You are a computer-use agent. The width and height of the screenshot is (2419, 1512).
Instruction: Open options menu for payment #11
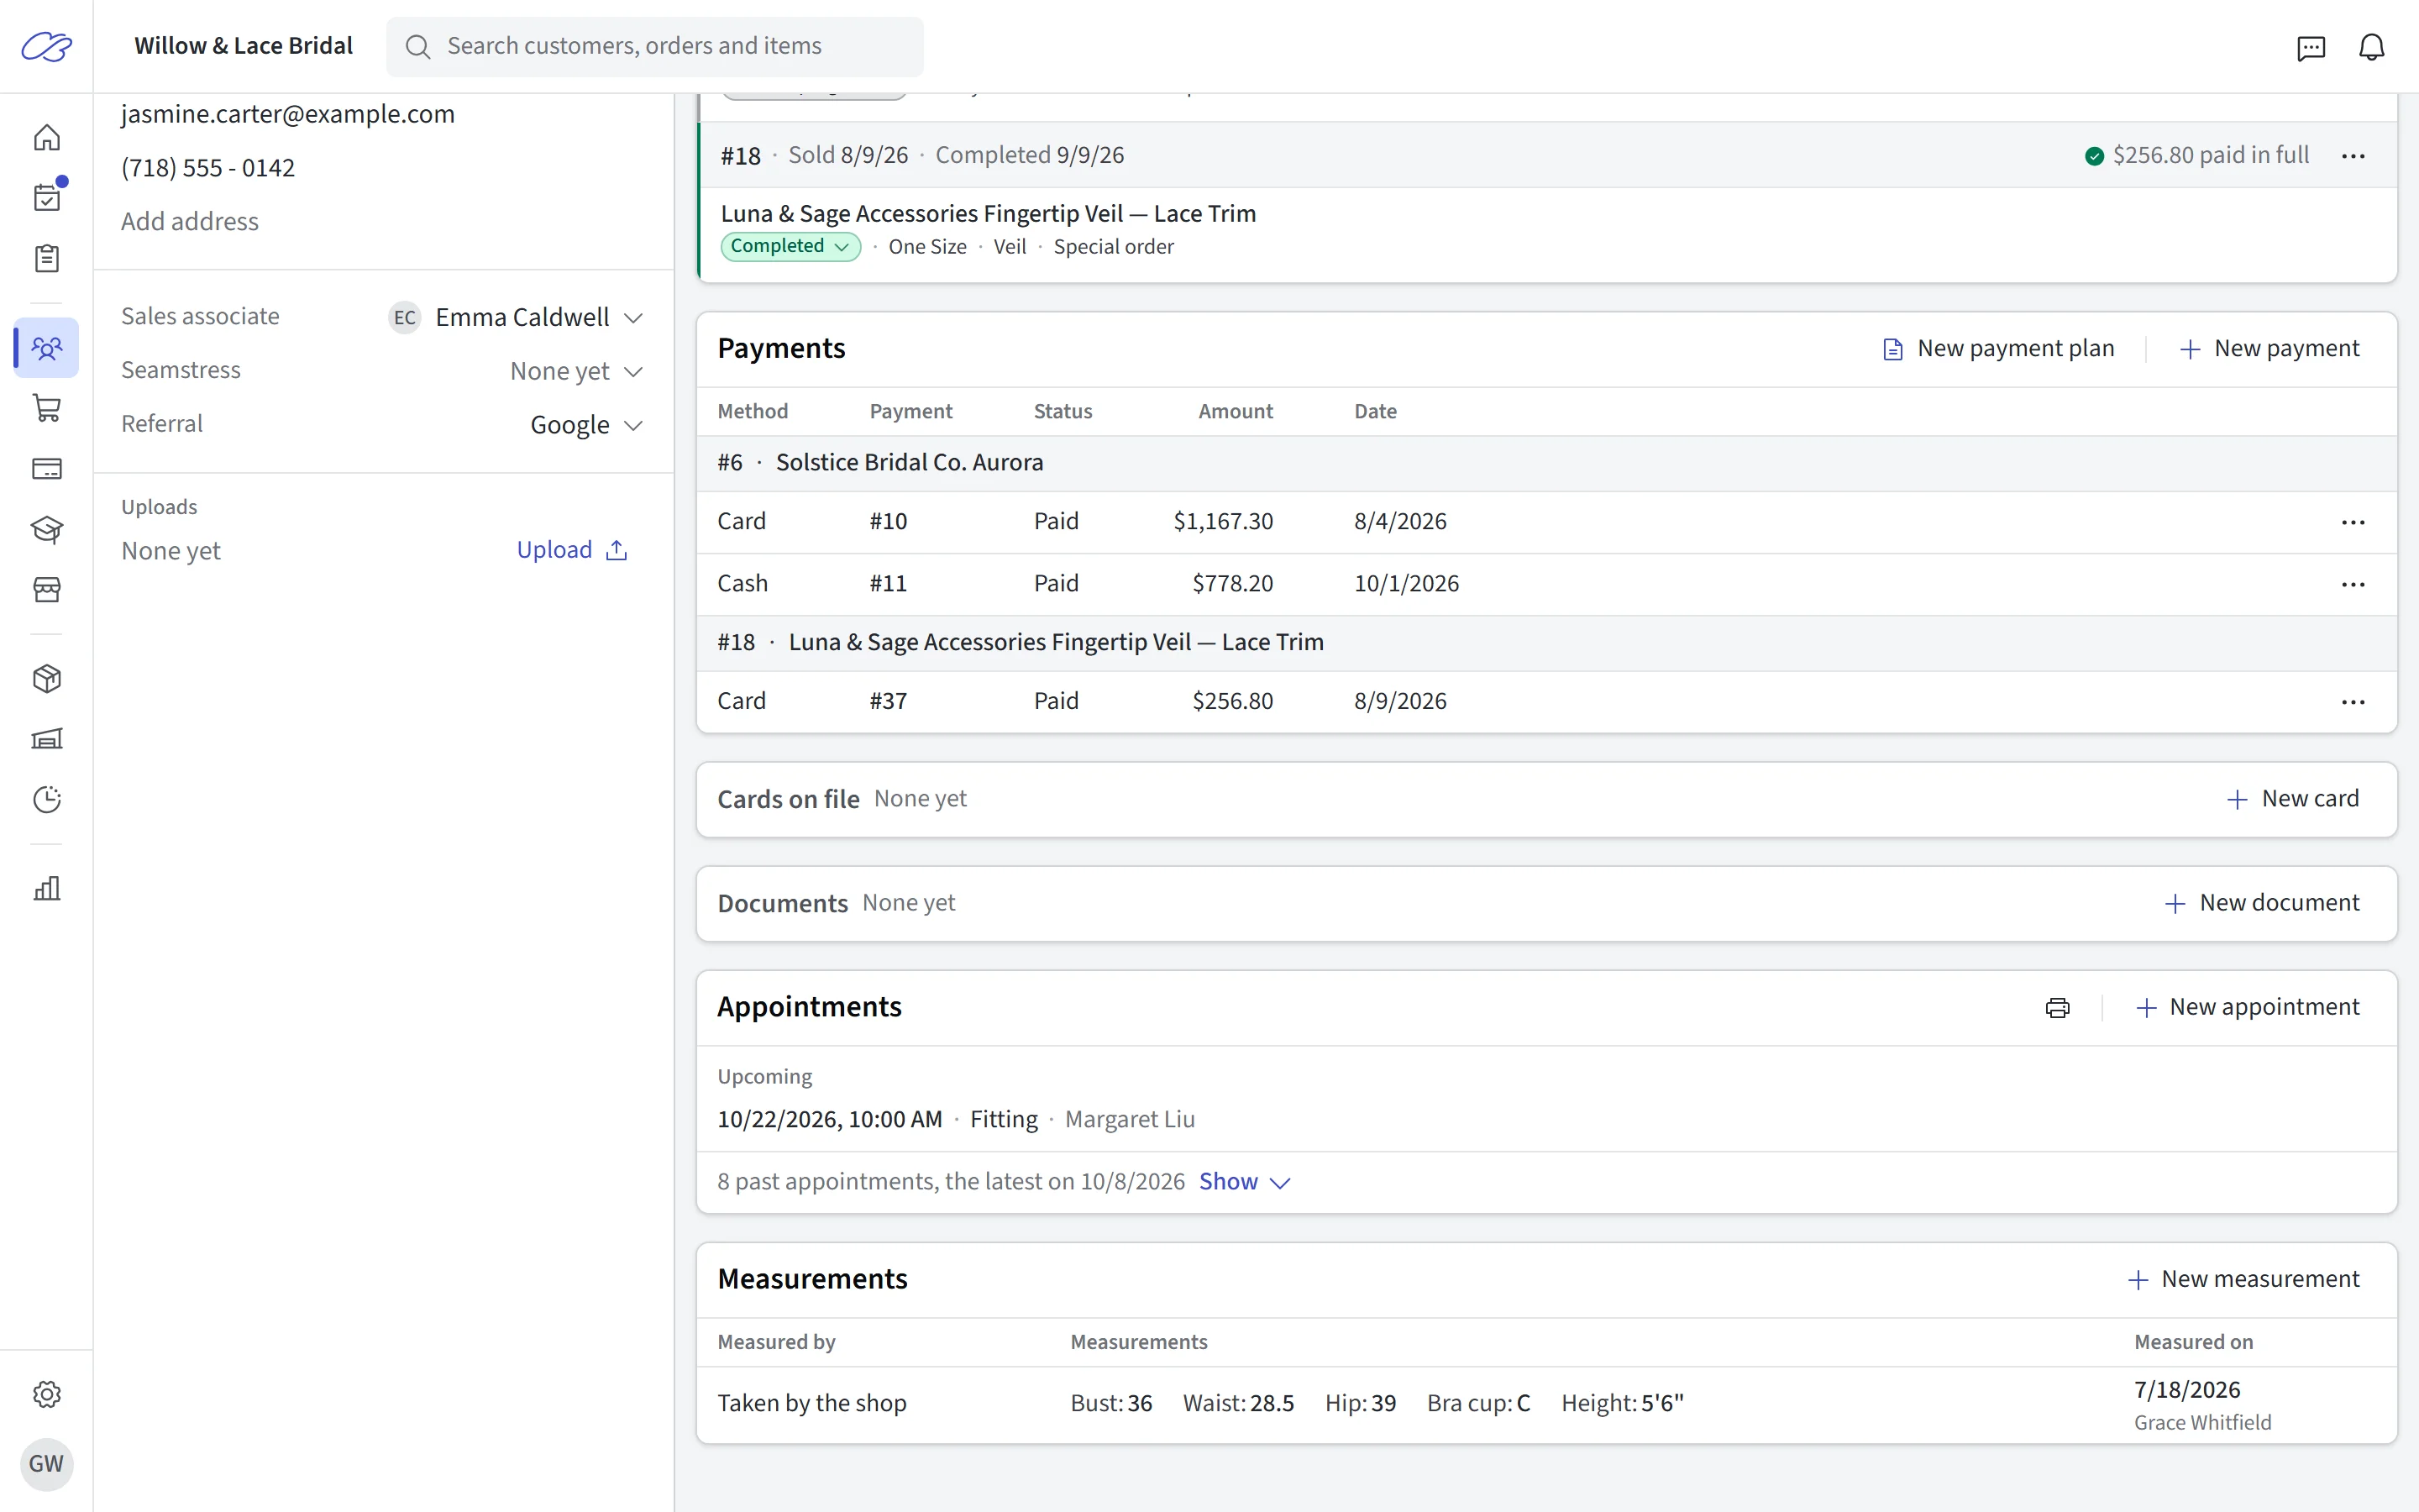click(2353, 584)
